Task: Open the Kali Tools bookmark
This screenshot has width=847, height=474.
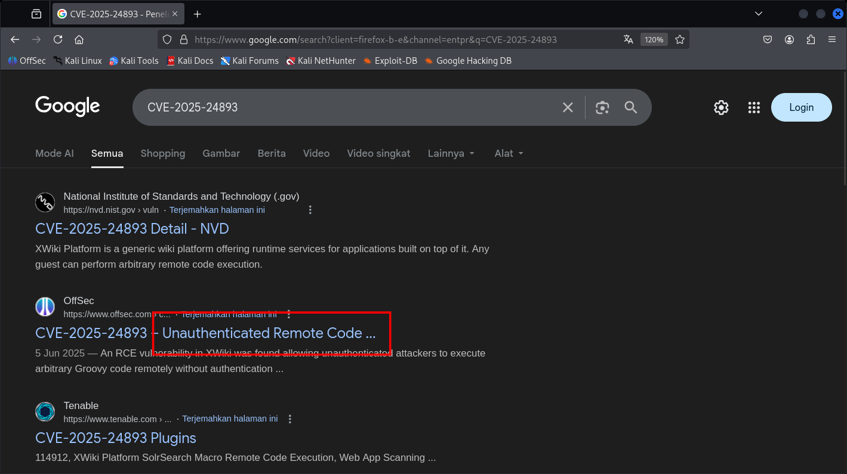Action: tap(134, 61)
